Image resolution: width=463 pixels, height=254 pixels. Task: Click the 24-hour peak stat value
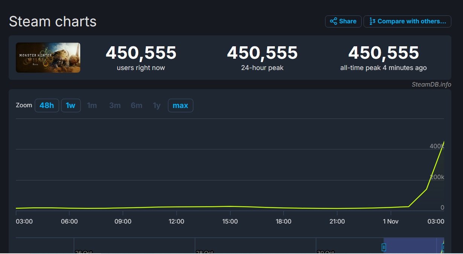(262, 53)
